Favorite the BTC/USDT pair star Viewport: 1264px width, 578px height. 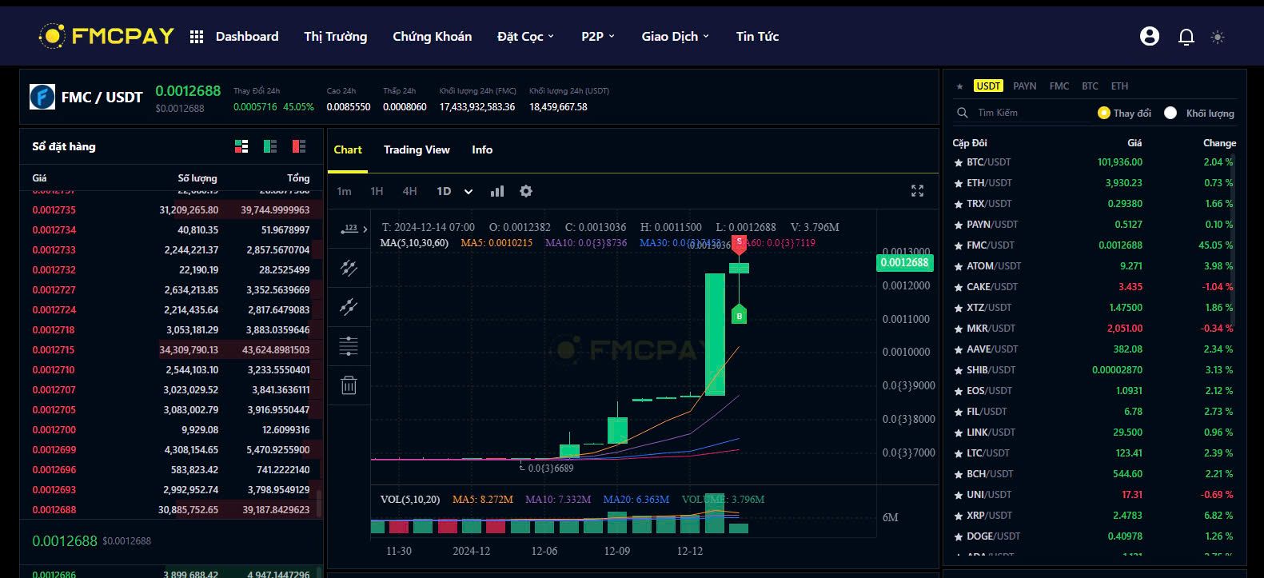[959, 162]
